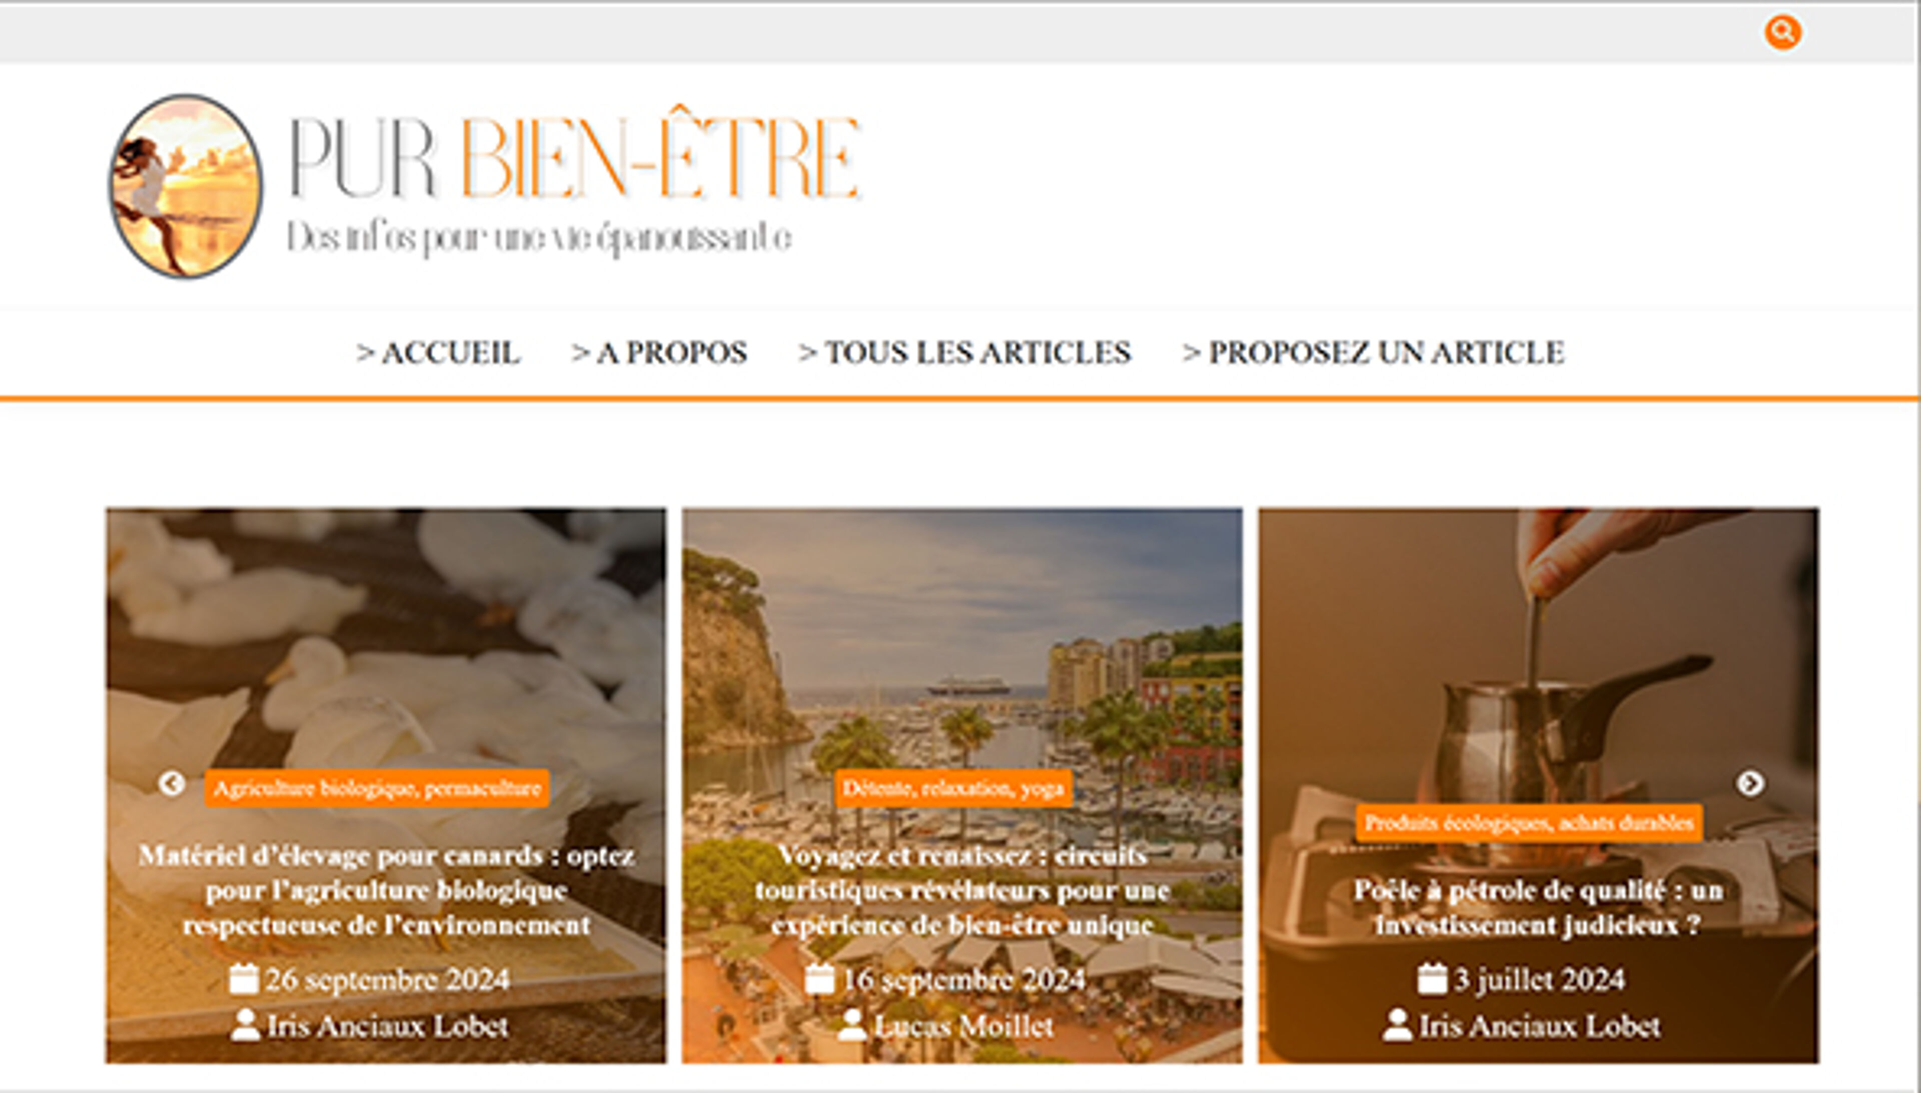Click the Pur Bien-Être oval logo
The image size is (1921, 1093).
click(x=186, y=186)
